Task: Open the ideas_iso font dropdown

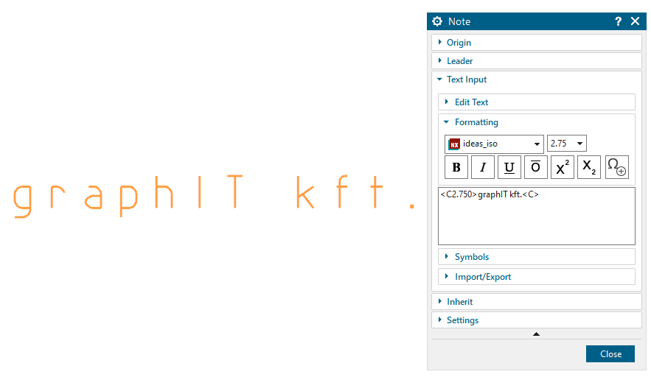Action: pyautogui.click(x=494, y=144)
